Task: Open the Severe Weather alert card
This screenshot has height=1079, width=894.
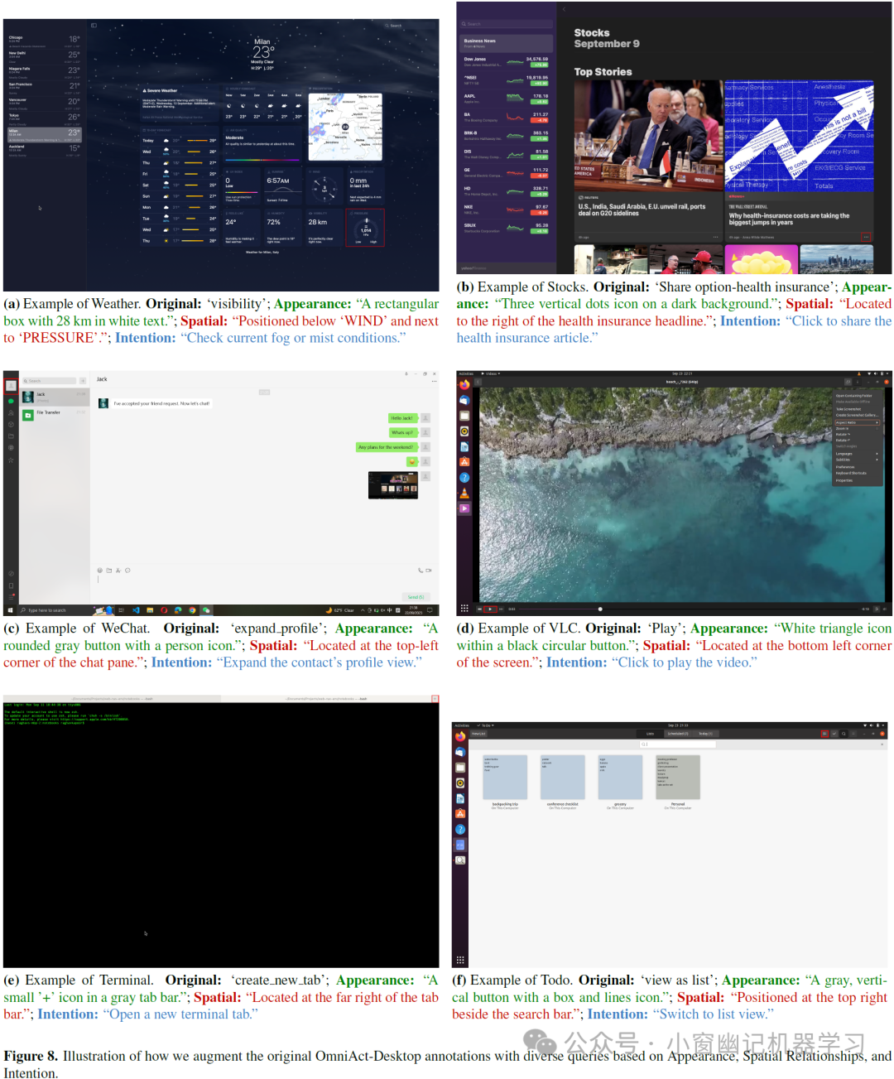Action: coord(179,104)
